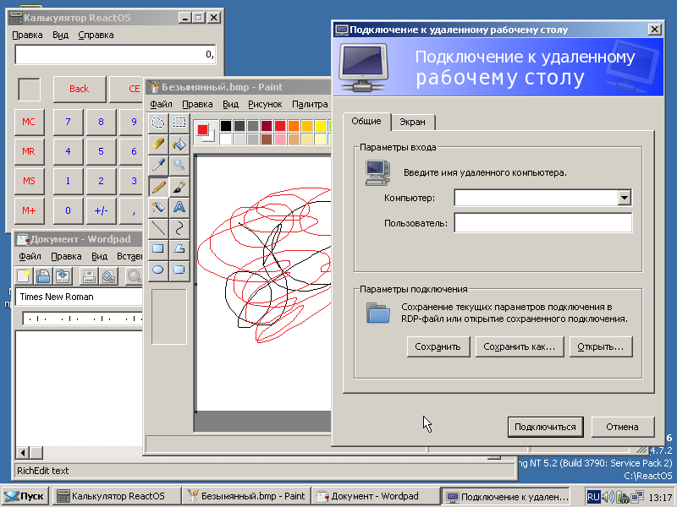The image size is (677, 507).
Task: Click the Find magnifier icon in Wordpad
Action: tap(135, 276)
